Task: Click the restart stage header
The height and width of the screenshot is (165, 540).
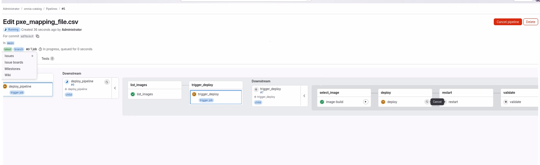Action: 447,92
